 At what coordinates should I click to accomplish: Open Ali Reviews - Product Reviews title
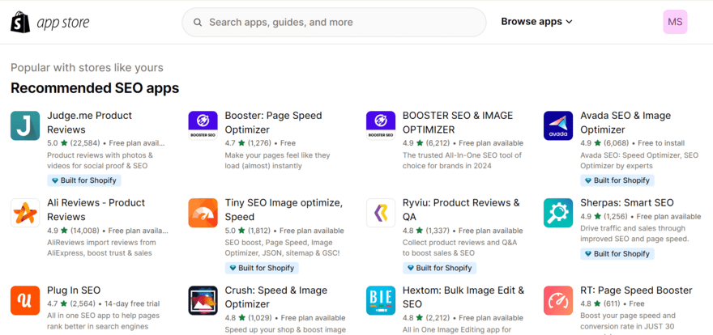click(x=96, y=210)
